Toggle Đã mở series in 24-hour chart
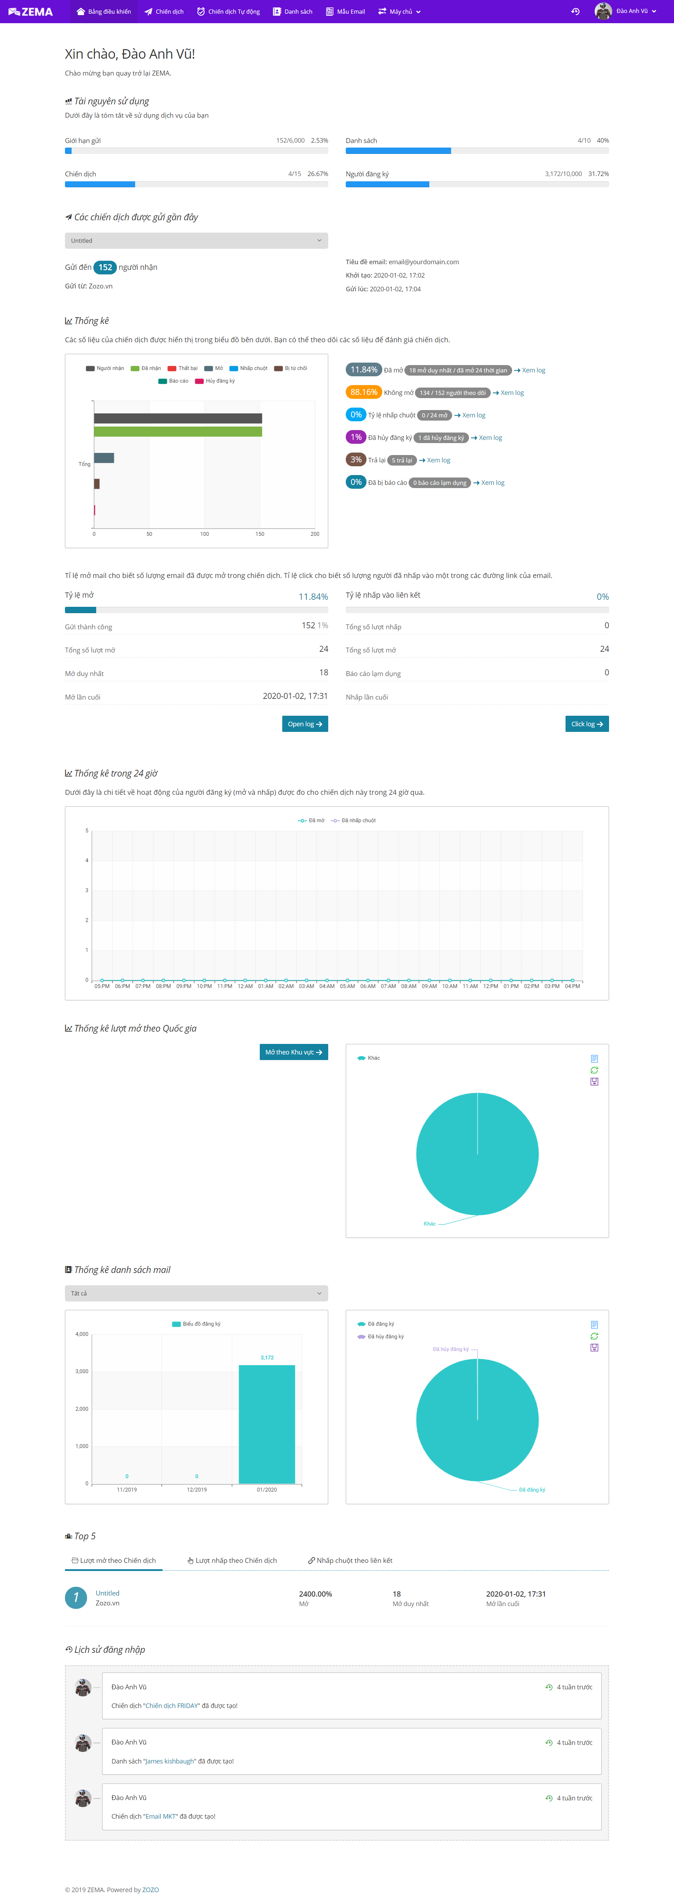 click(311, 821)
